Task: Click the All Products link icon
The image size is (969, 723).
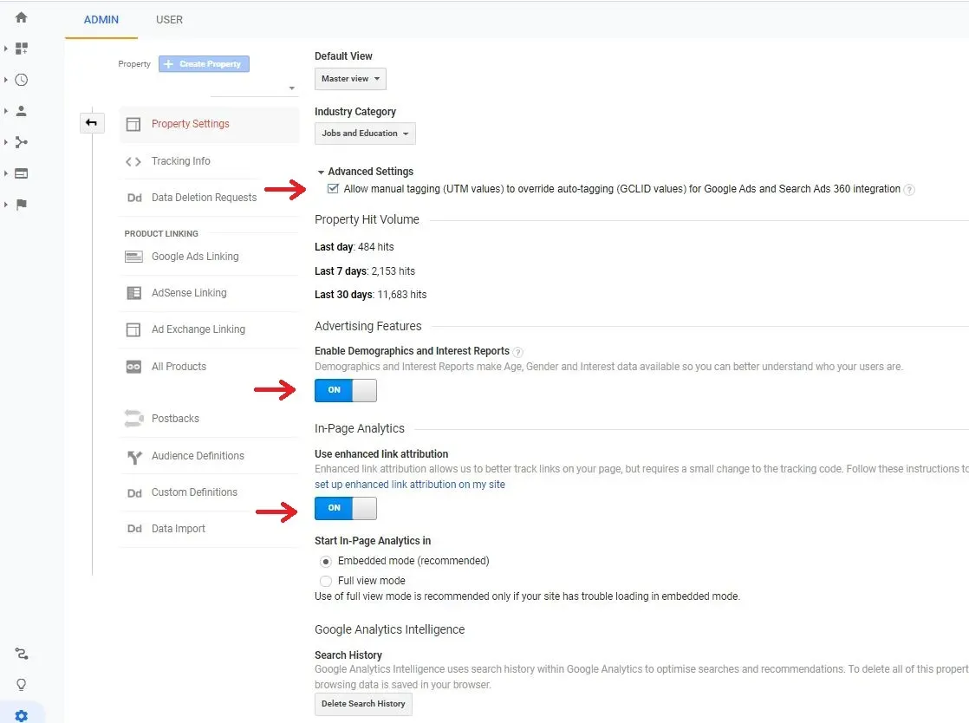Action: coord(133,367)
